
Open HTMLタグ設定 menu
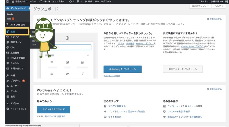[17, 58]
